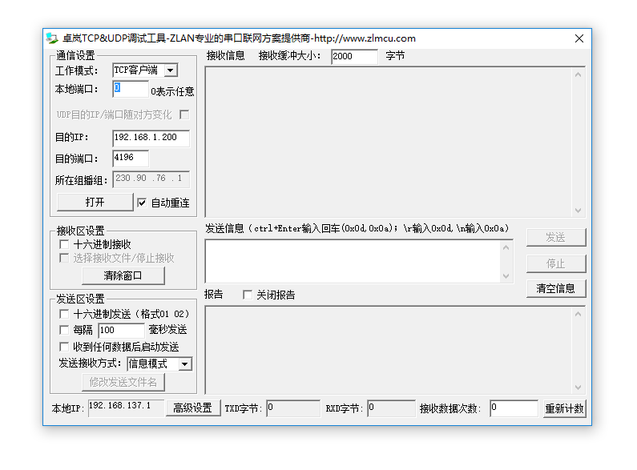Viewport: 637px width, 470px height.
Task: Enable 十六进制发送 hex send option
Action: tap(64, 314)
